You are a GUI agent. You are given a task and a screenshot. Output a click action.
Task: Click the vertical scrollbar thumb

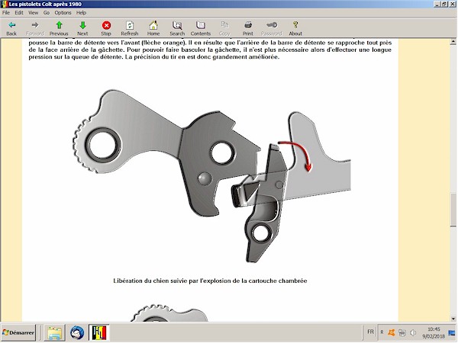(452, 208)
